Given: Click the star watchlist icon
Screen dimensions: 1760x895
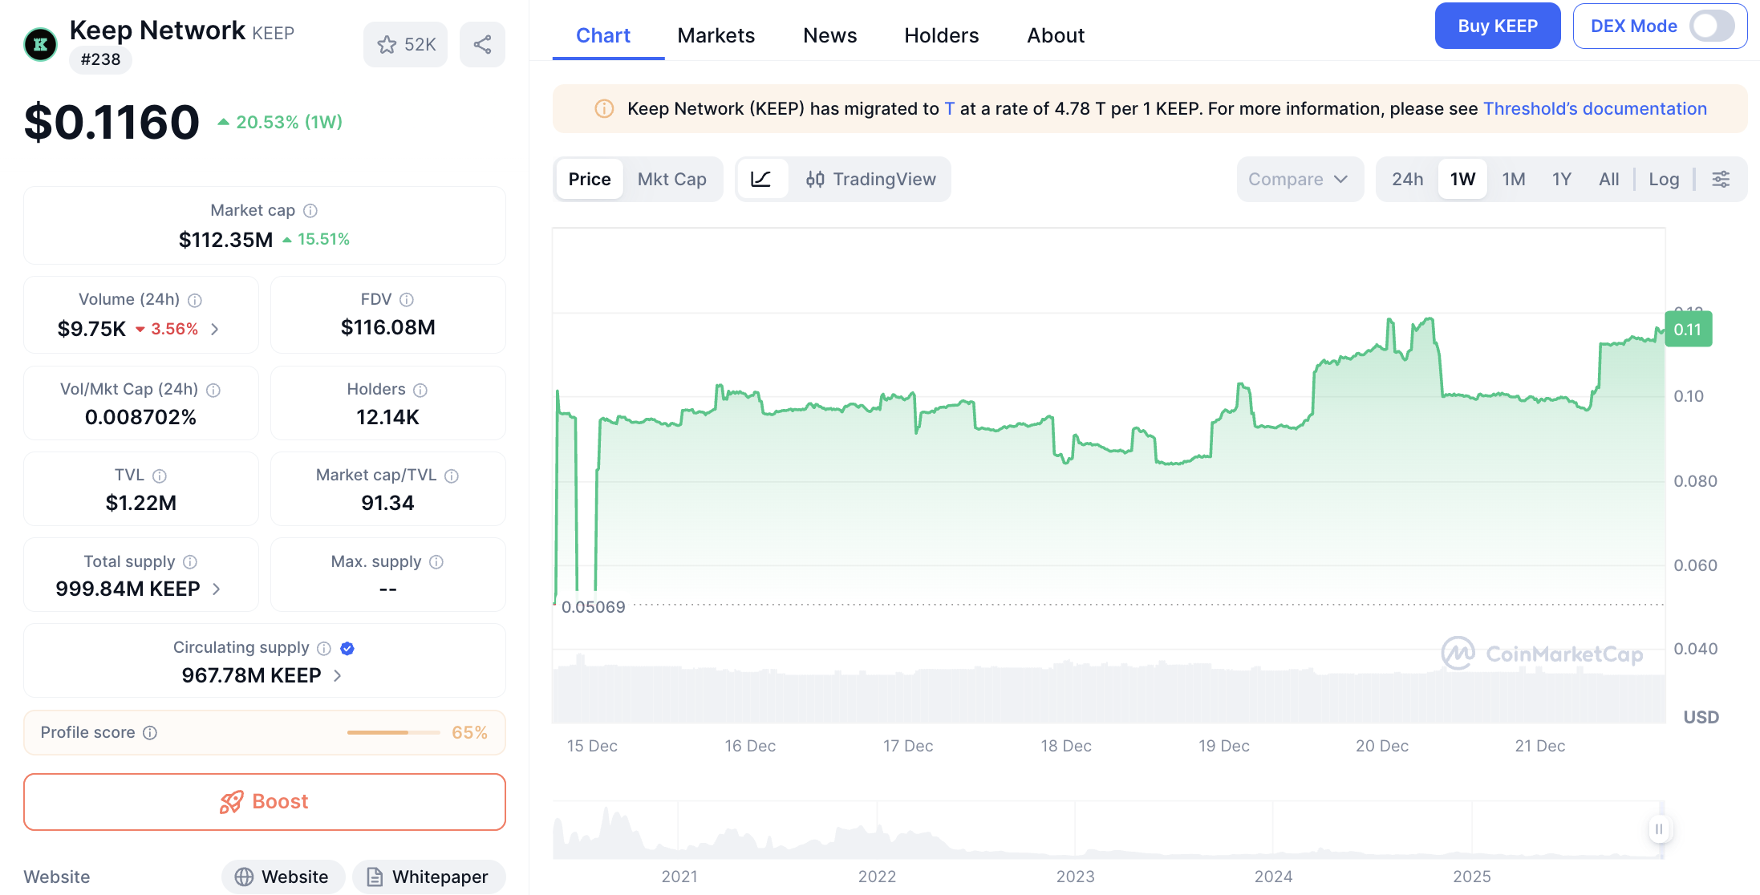Looking at the screenshot, I should 387,45.
